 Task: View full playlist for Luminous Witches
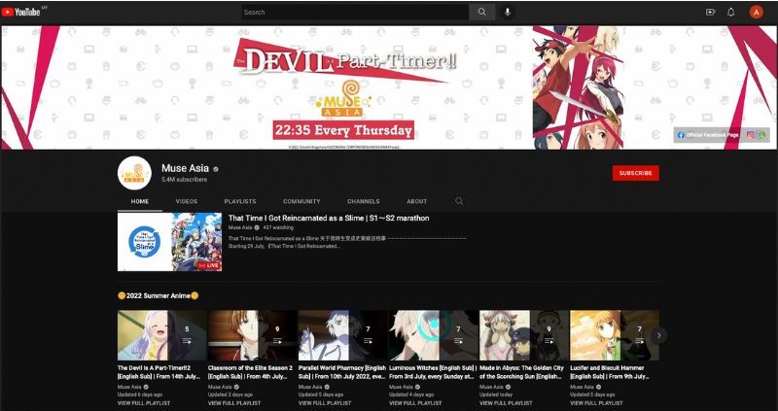[x=415, y=403]
